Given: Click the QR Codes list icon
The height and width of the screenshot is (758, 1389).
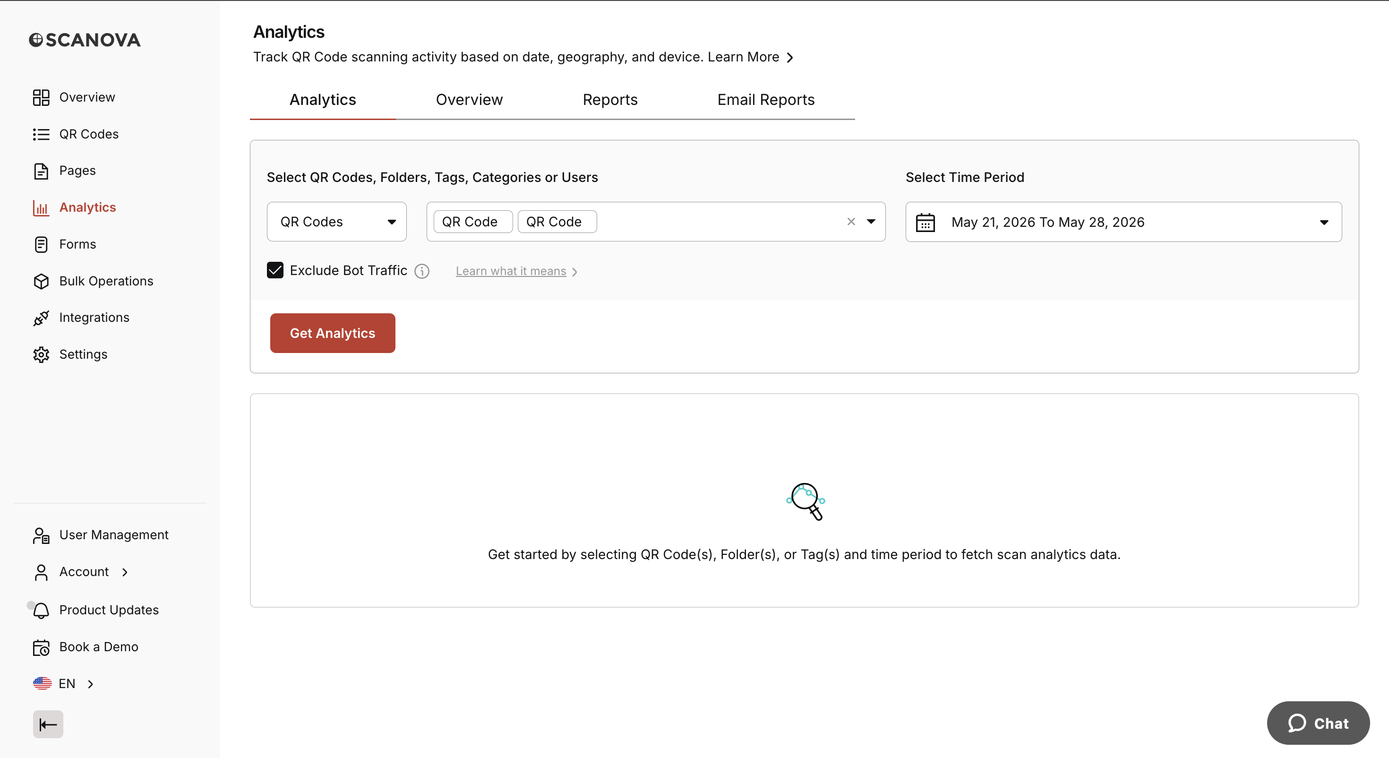Looking at the screenshot, I should [x=41, y=134].
